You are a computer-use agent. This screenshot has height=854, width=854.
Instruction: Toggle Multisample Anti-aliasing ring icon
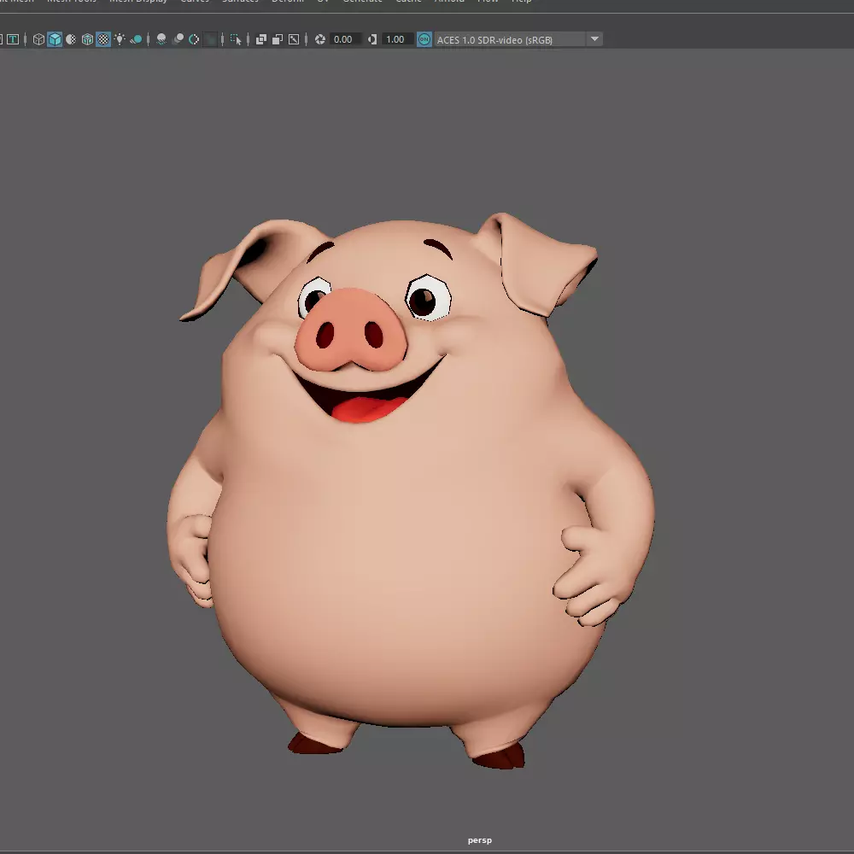point(194,39)
